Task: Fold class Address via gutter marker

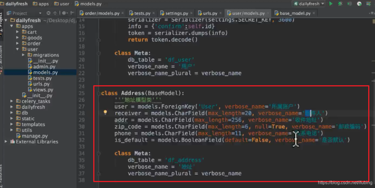Action: pos(99,93)
